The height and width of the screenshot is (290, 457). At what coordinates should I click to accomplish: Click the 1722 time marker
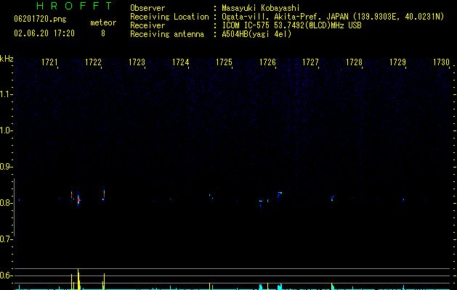[93, 62]
